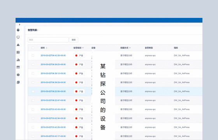The height and width of the screenshot is (140, 218).
Task: Click the red 严重 badge in 06:22:56 row
Action: click(79, 91)
